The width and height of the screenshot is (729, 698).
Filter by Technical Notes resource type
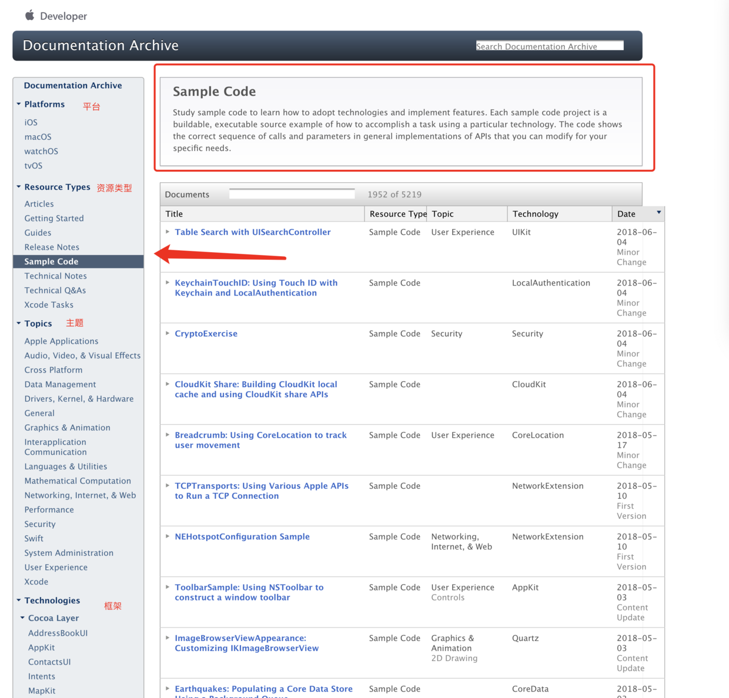point(55,276)
